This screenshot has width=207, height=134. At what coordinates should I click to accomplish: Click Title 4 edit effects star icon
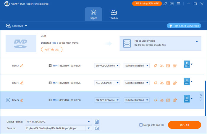[155, 83]
